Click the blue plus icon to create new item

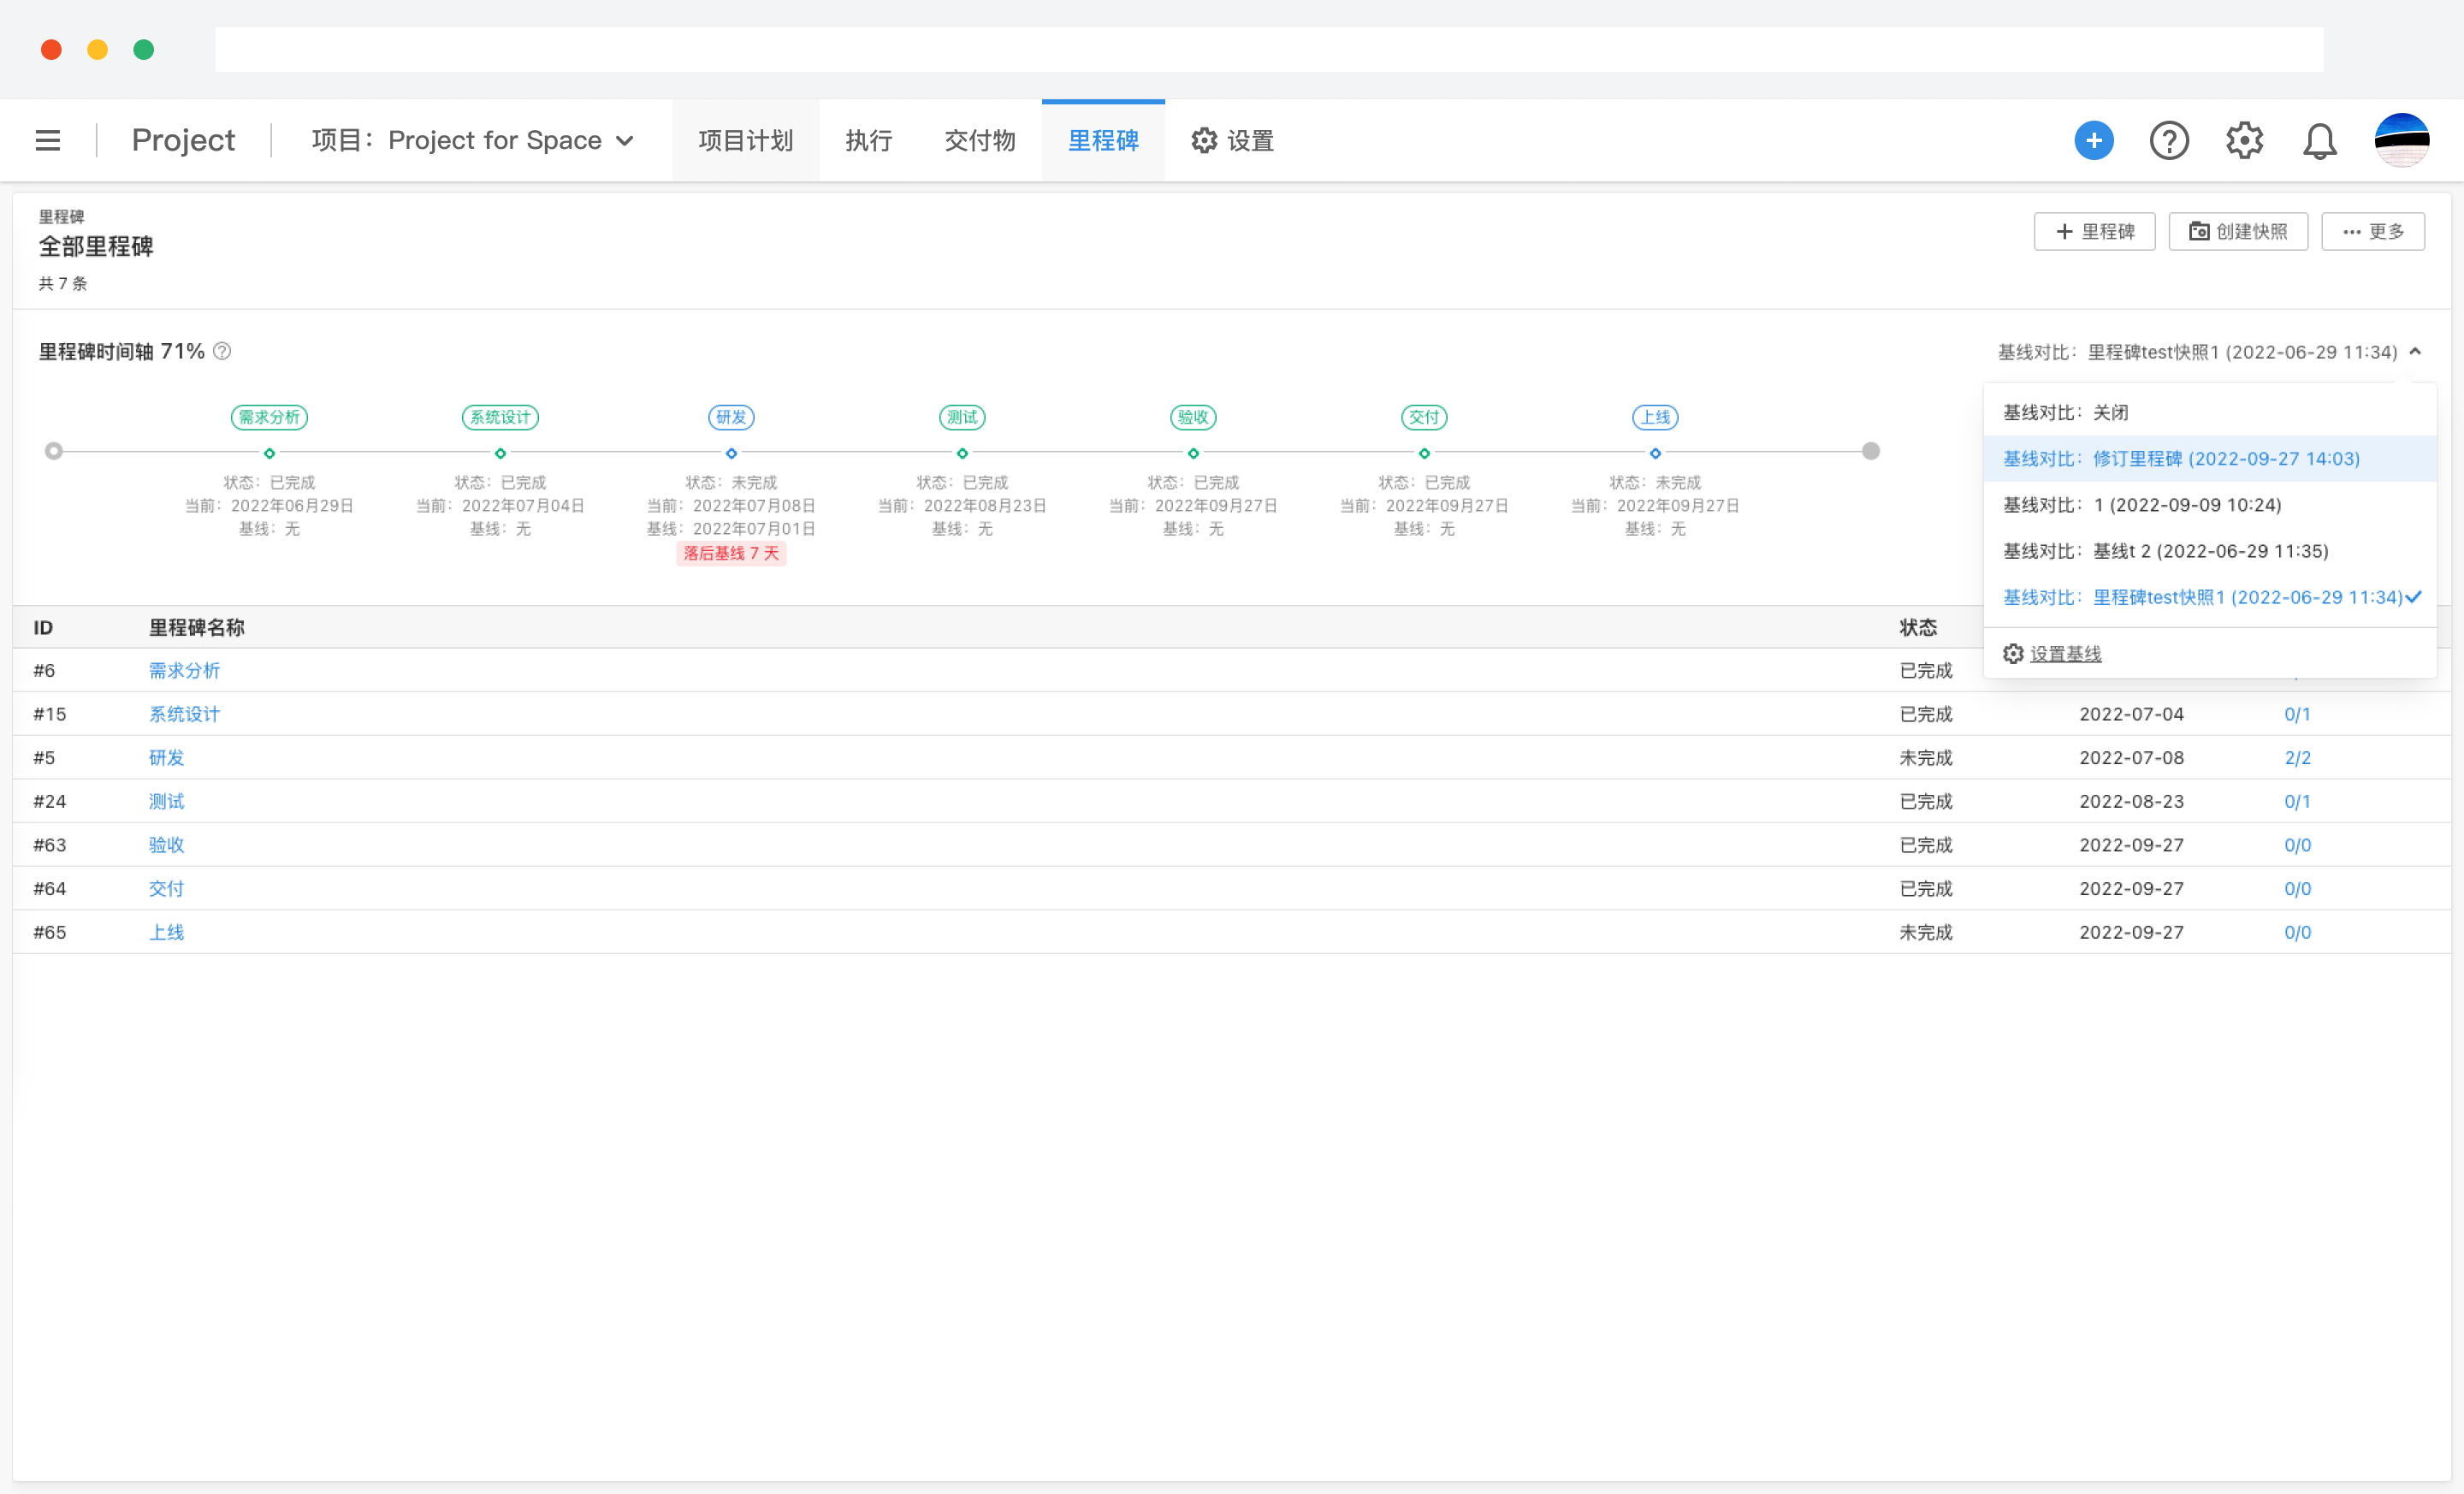2095,140
